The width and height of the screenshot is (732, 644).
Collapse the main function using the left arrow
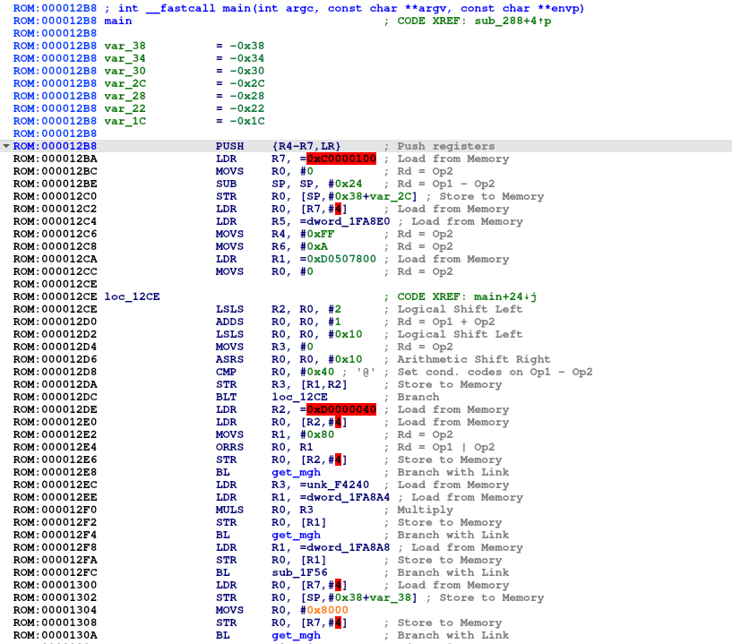tap(6, 146)
